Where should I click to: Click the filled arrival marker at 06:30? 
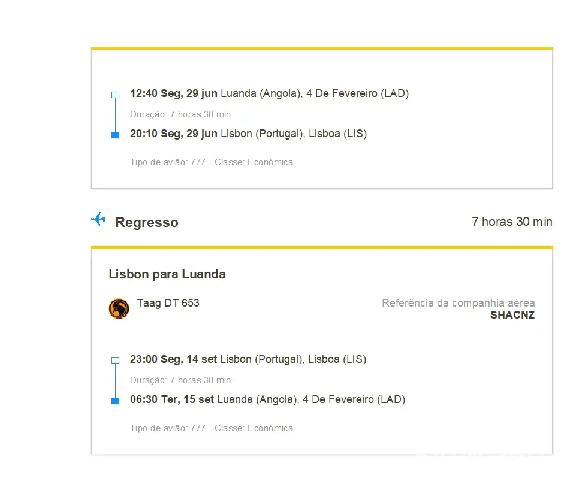pyautogui.click(x=116, y=401)
